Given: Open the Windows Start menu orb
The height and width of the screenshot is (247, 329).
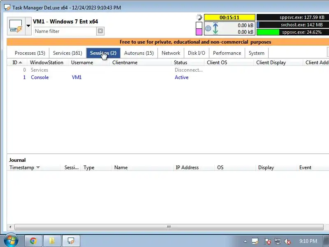Looking at the screenshot, I should click(11, 240).
